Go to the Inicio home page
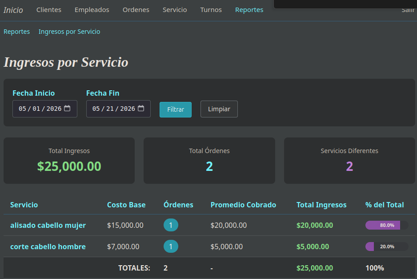Viewport: 417px width, 279px height. pyautogui.click(x=13, y=10)
